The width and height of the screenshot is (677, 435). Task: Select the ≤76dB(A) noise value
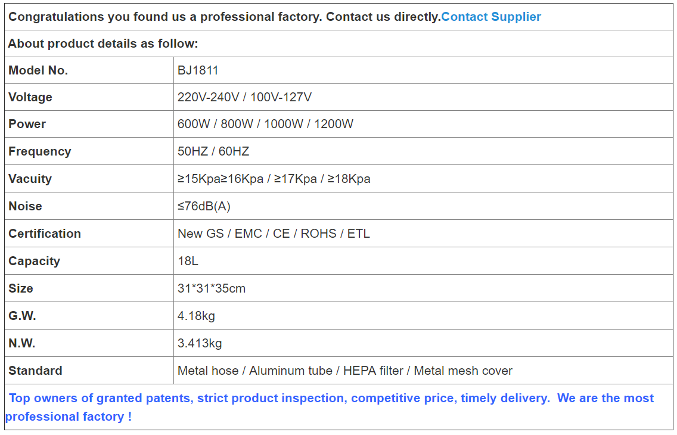coord(204,206)
